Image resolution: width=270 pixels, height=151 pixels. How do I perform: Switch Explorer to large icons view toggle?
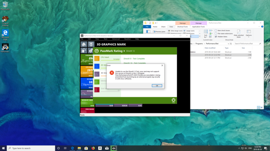[262, 108]
